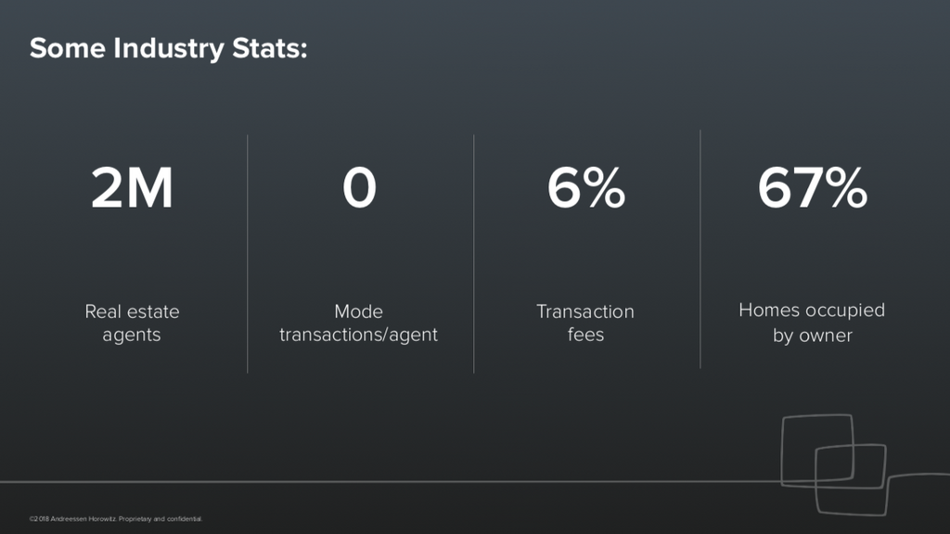Select the large "2M" statistic

point(132,188)
